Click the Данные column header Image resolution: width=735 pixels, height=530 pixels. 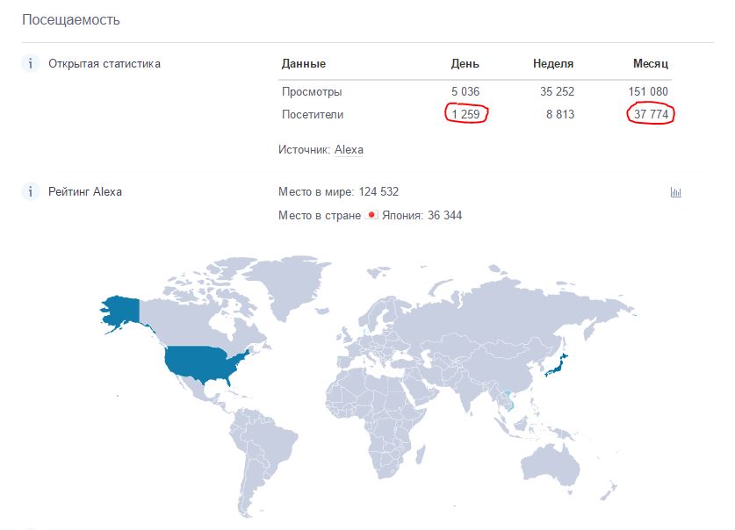click(x=303, y=64)
